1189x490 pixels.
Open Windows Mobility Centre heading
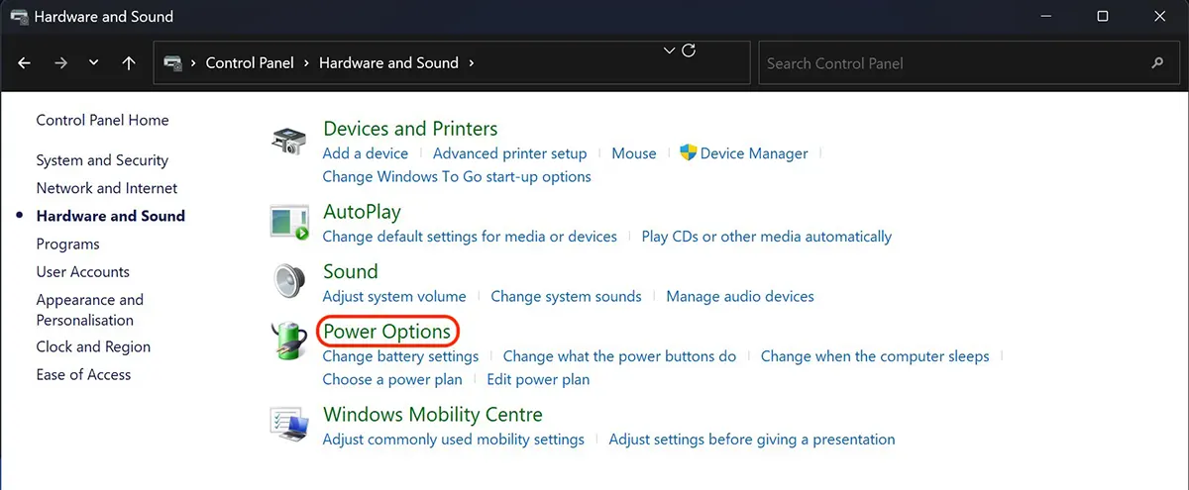[433, 415]
